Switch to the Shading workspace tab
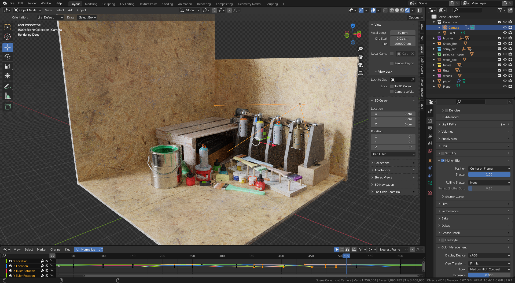The image size is (515, 283). pos(167,4)
